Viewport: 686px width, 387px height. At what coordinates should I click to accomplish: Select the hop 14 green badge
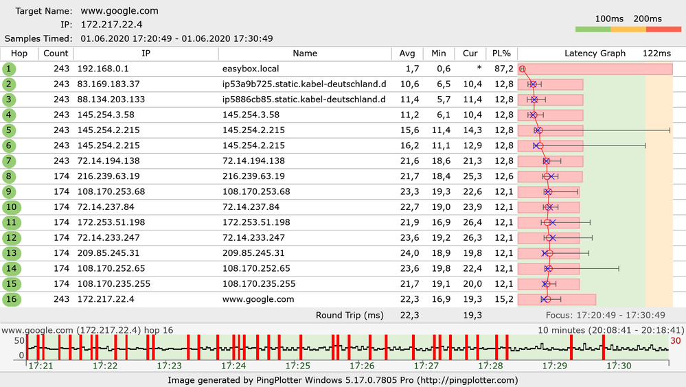(12, 268)
